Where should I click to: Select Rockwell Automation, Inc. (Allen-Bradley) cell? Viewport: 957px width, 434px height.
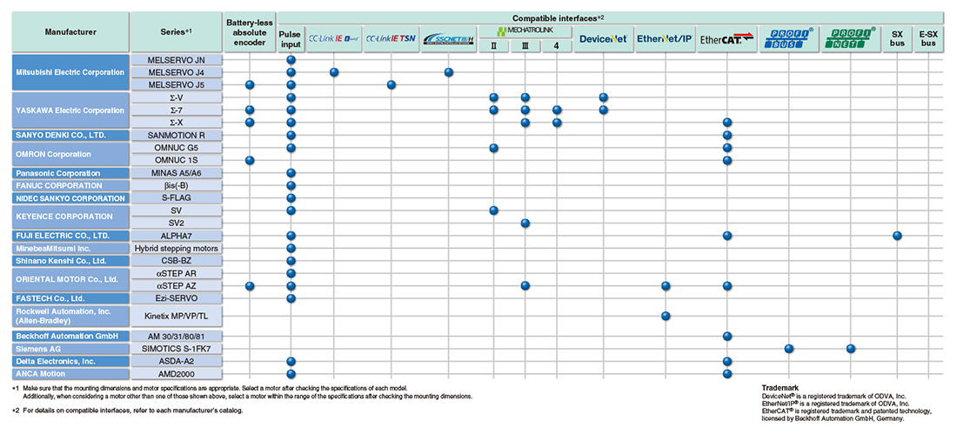tap(70, 316)
